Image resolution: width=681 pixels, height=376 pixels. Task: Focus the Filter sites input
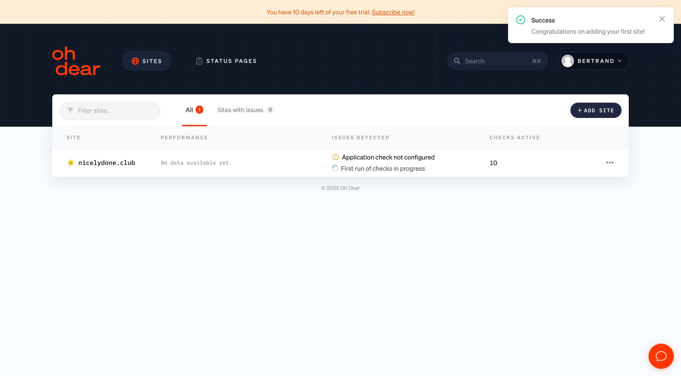click(110, 111)
